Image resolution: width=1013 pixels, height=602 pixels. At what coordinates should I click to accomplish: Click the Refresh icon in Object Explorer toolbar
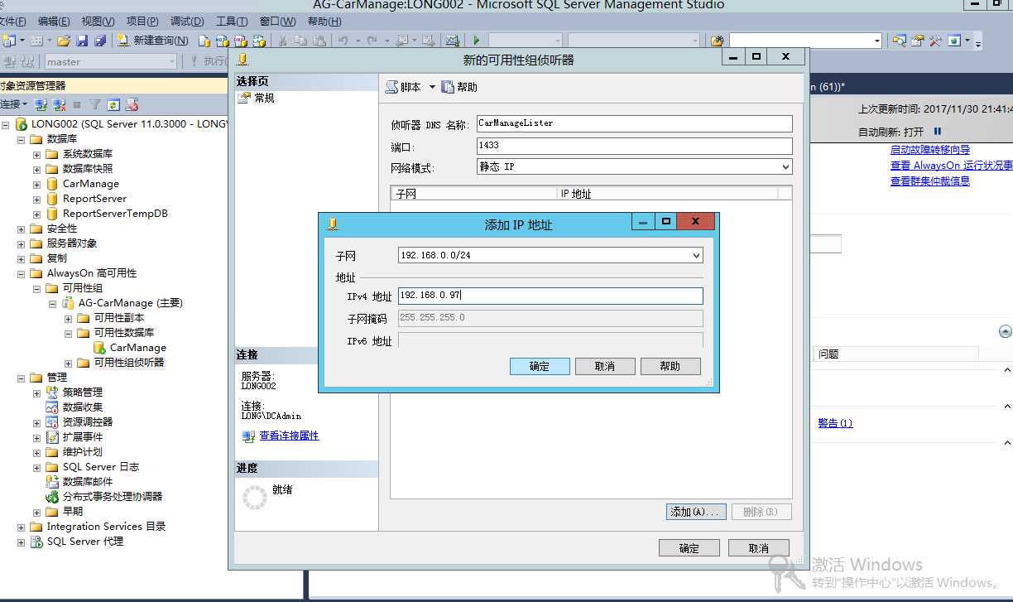(x=113, y=104)
